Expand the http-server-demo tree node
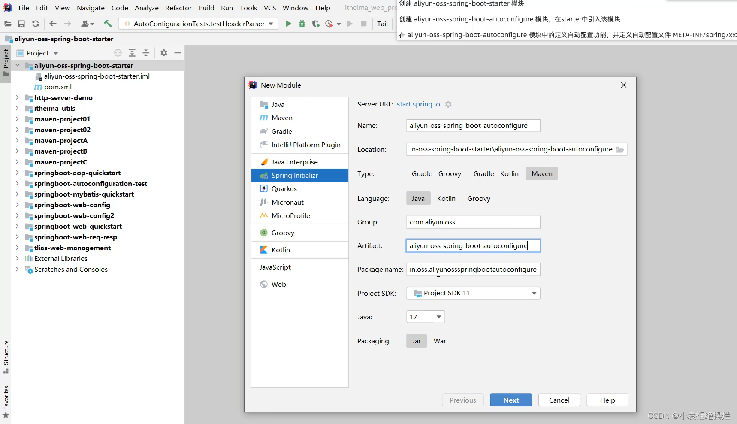Viewport: 737px width, 424px height. [18, 97]
